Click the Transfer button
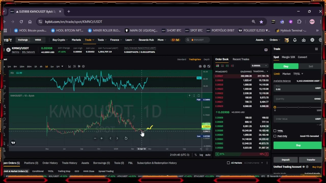 coord(311,160)
